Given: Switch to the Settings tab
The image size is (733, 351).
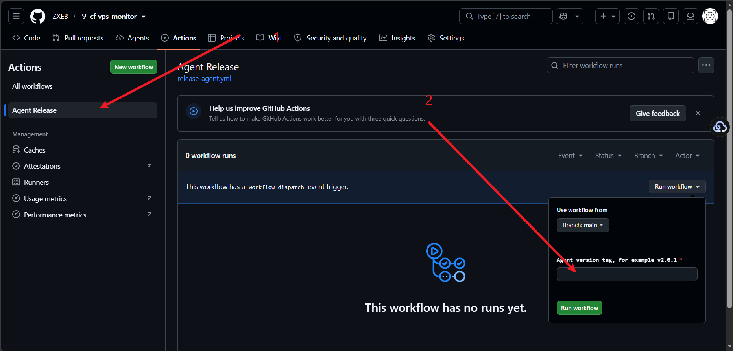Looking at the screenshot, I should [446, 38].
